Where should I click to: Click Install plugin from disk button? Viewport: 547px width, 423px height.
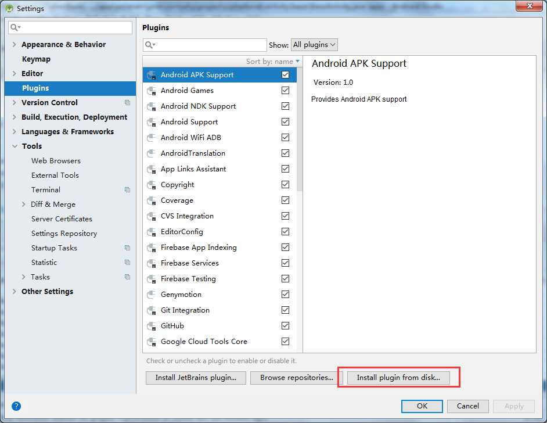tap(398, 378)
